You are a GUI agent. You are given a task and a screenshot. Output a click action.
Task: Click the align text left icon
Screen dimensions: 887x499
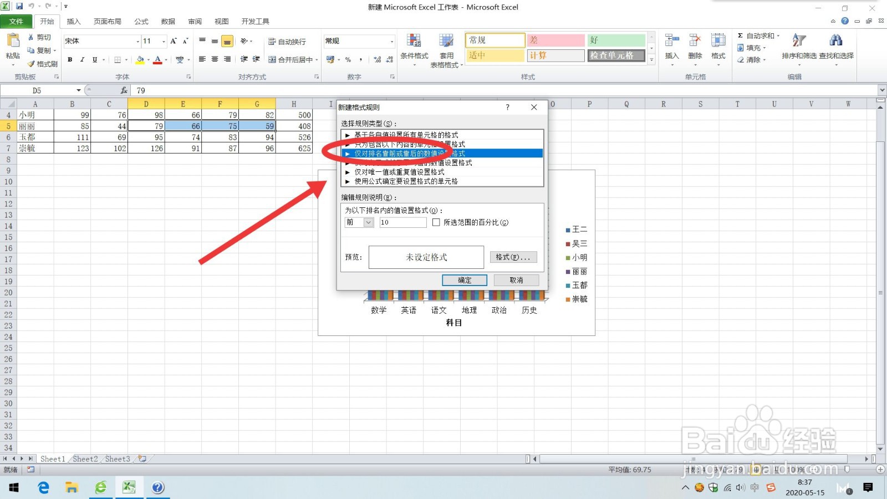[202, 59]
